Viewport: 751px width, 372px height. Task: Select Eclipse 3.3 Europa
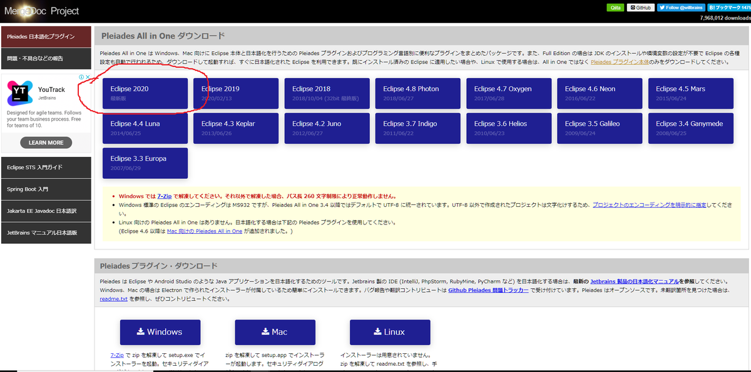click(x=145, y=163)
